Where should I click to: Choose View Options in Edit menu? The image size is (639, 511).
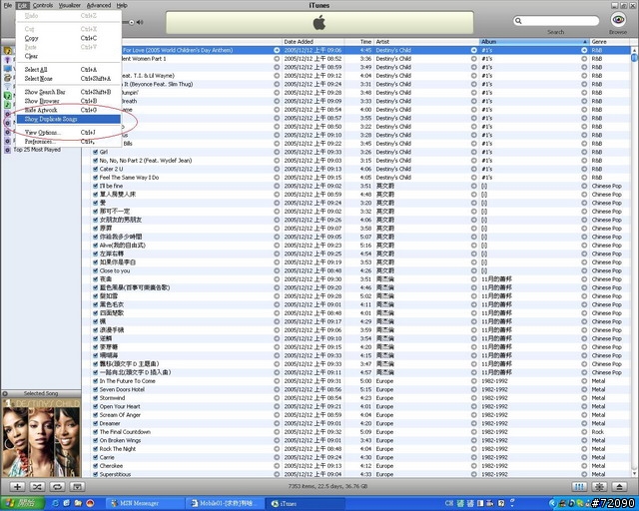coord(69,133)
